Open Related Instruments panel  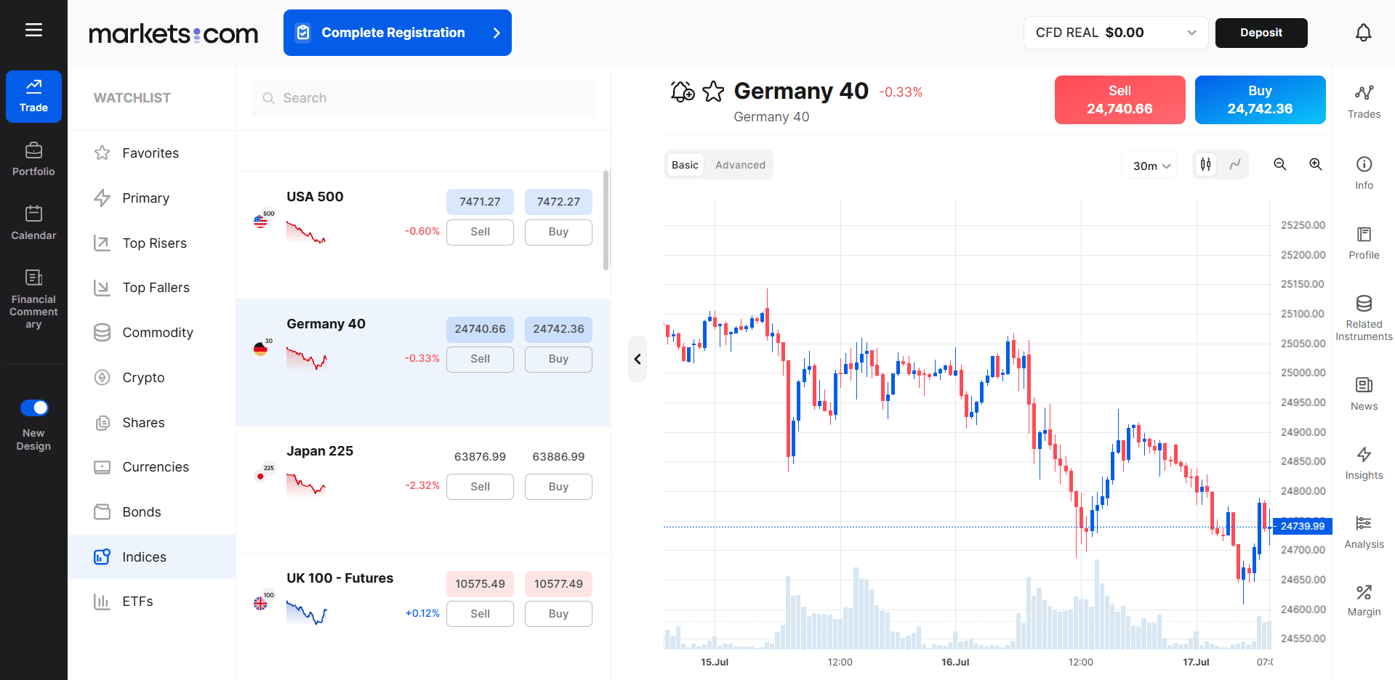click(1364, 318)
